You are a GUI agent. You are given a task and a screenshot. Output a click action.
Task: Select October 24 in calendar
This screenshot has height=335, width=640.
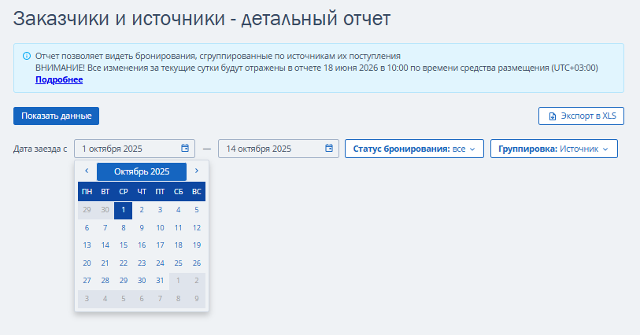[160, 263]
